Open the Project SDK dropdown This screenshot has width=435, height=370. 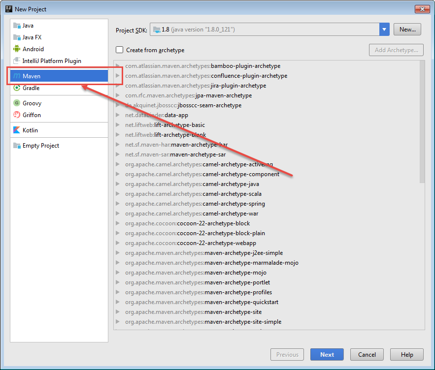384,29
